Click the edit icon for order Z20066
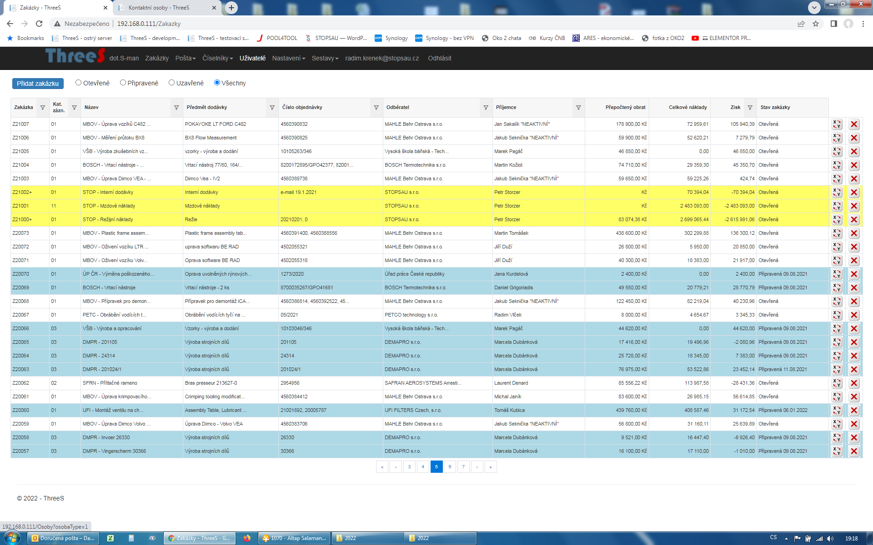This screenshot has width=873, height=545. point(837,328)
